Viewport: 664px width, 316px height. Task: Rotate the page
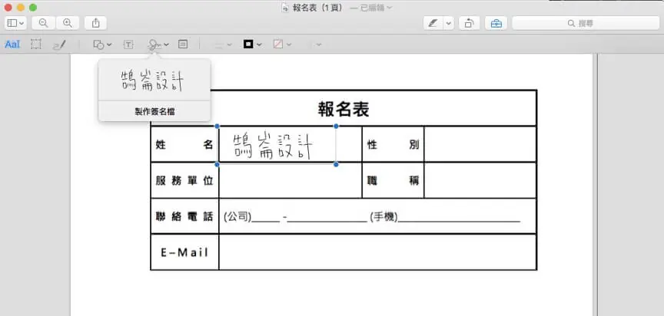(469, 23)
